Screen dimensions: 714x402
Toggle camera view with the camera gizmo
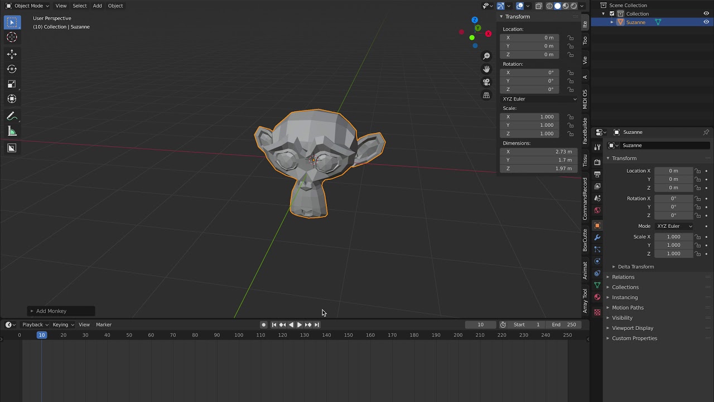pos(486,82)
